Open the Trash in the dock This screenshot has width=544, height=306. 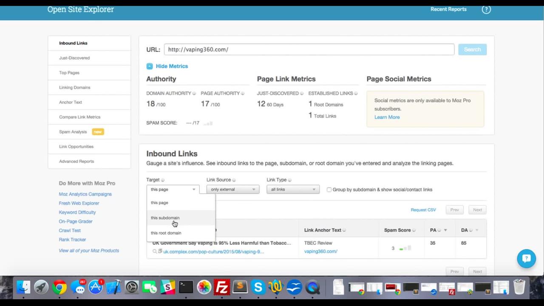coord(519,288)
